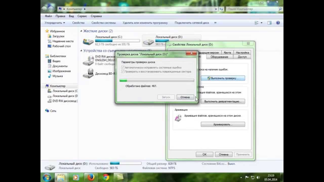
Task: Click 'Отмена' in disk check dialog
Action: point(185,97)
